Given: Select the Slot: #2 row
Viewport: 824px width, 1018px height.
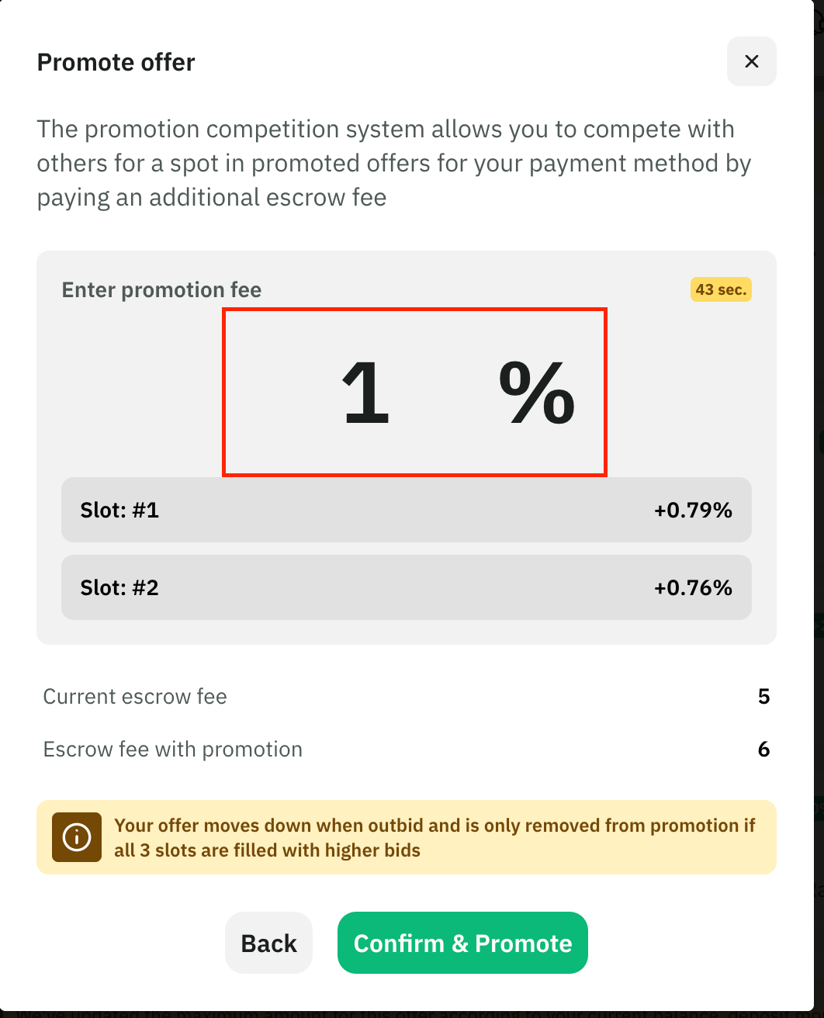Looking at the screenshot, I should [407, 587].
